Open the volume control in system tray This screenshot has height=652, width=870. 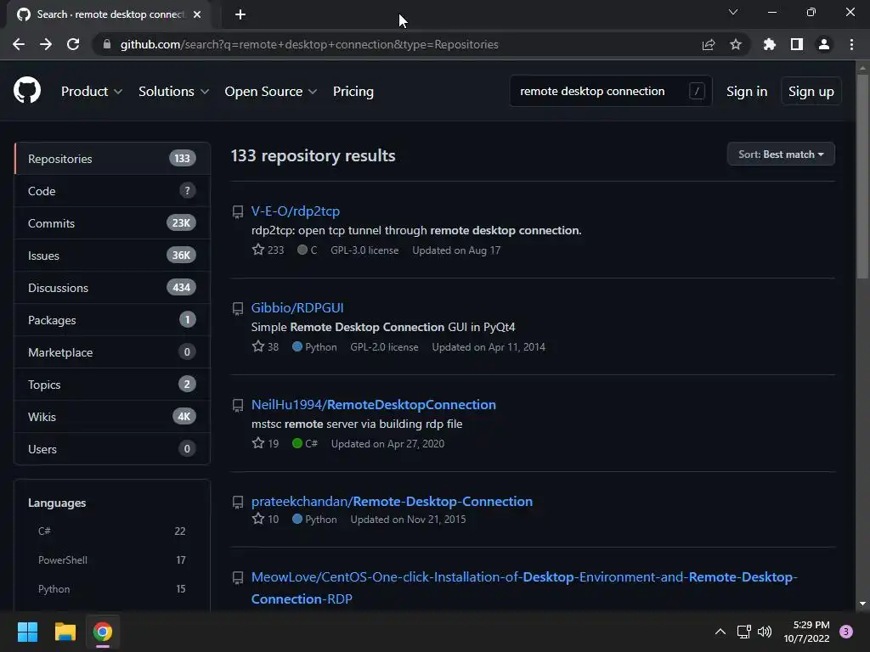point(765,632)
